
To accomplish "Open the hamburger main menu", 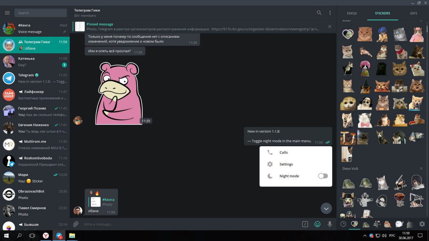I will coord(7,13).
